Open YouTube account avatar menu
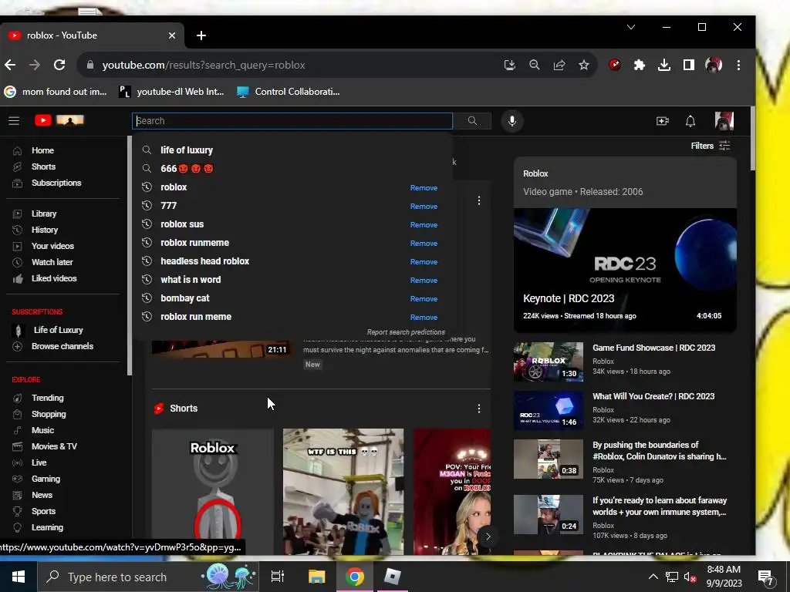This screenshot has width=790, height=592. (x=724, y=121)
